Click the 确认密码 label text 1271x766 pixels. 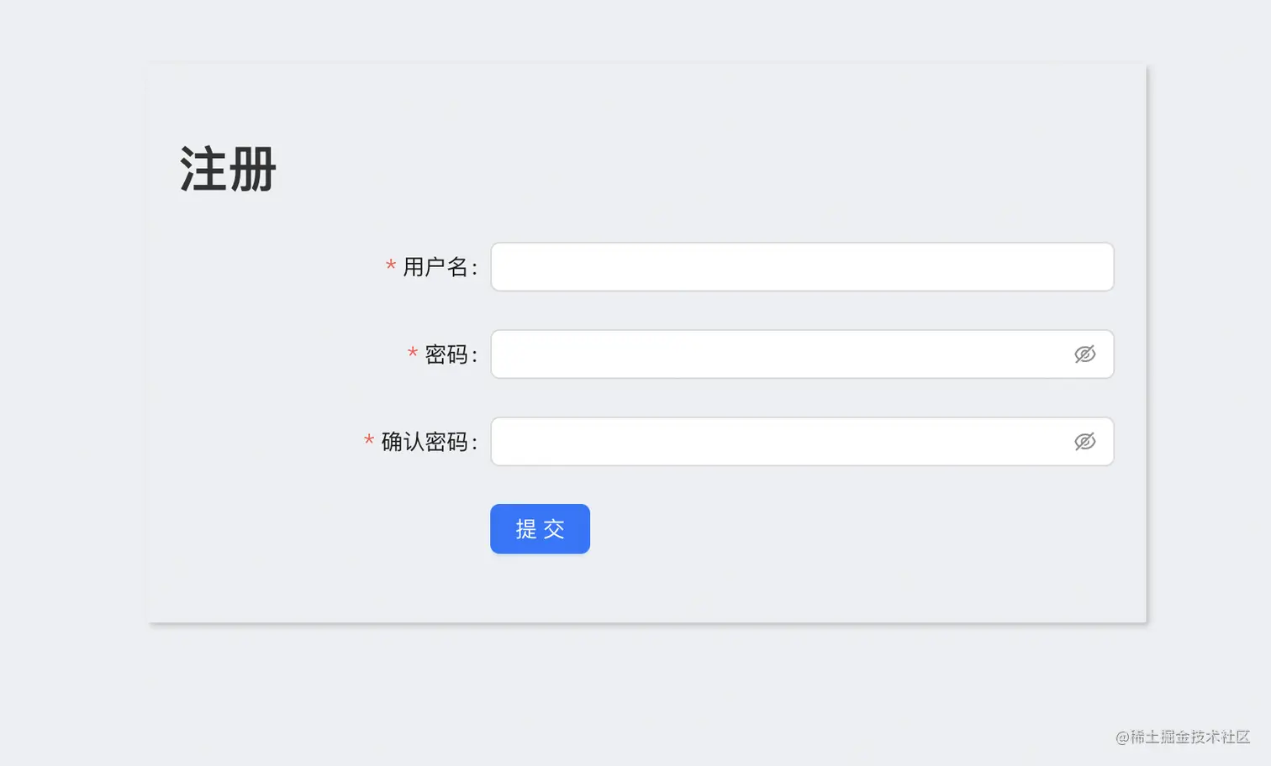tap(425, 442)
